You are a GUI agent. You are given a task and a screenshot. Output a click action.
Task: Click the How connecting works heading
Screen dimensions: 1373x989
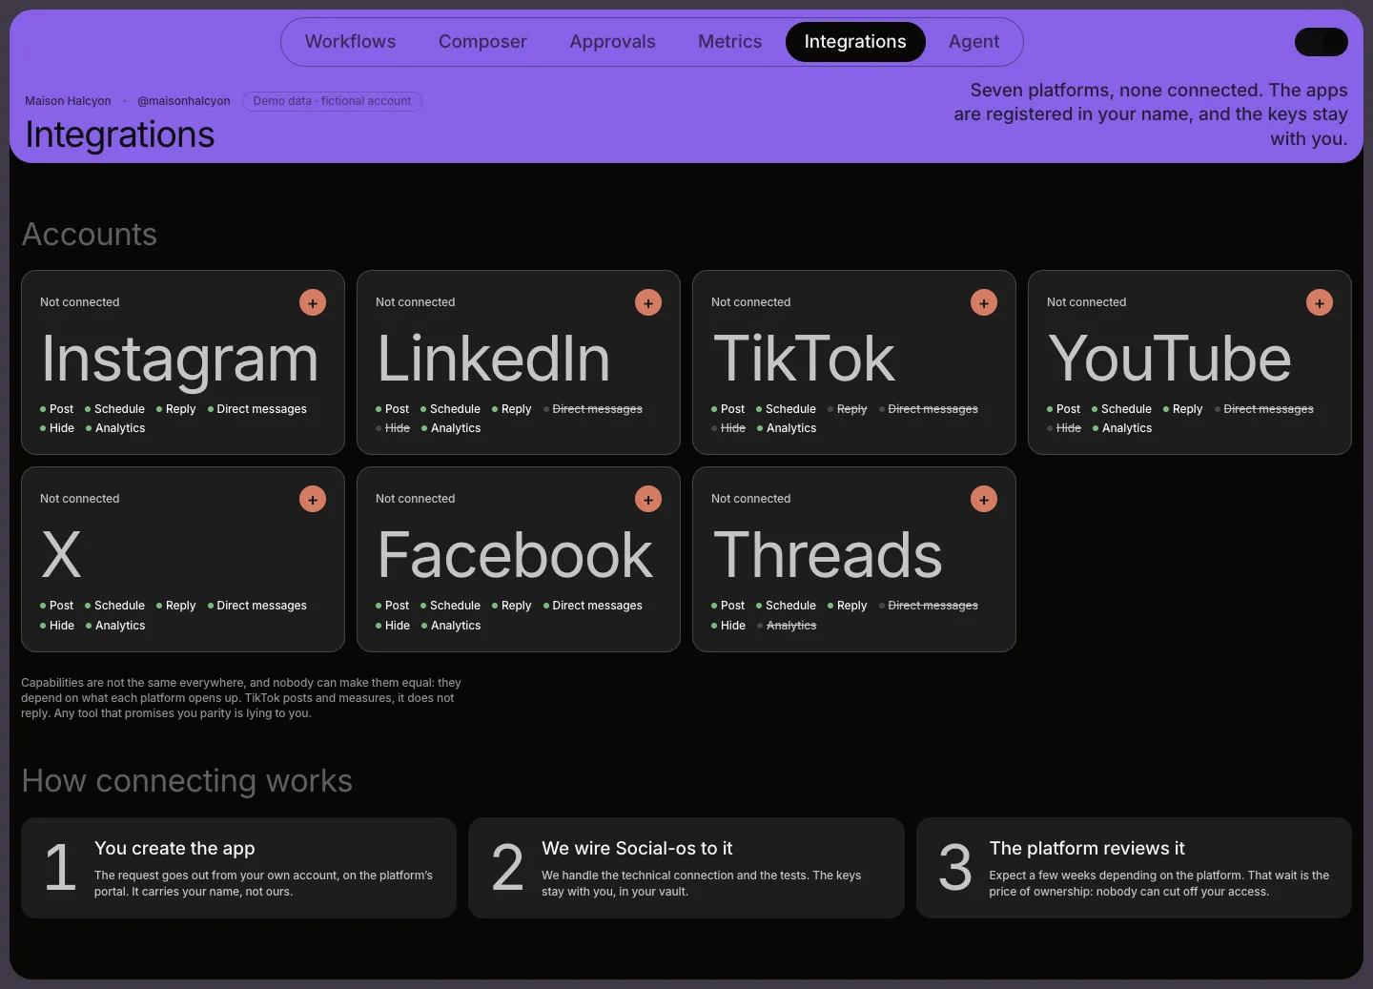click(187, 781)
